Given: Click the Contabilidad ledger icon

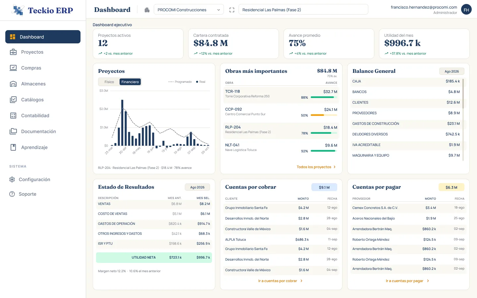Looking at the screenshot, I should click(x=13, y=116).
